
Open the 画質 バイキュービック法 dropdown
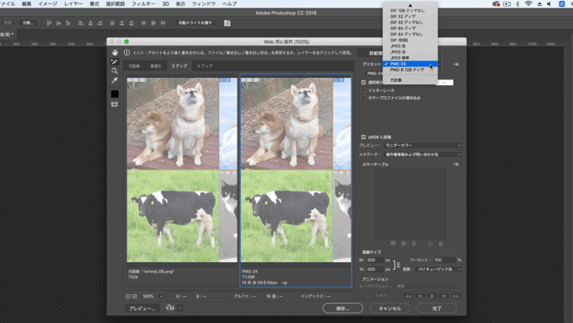click(x=438, y=269)
